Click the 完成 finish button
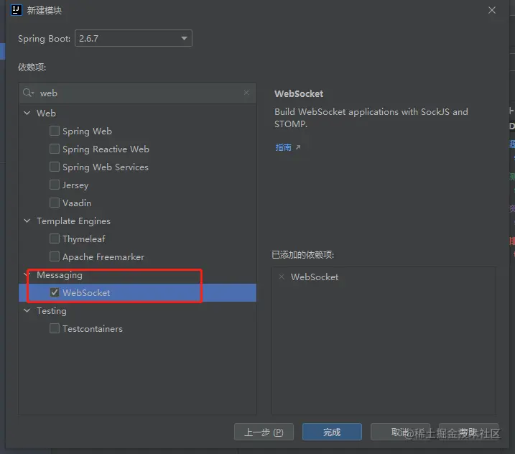This screenshot has width=515, height=454. (332, 432)
